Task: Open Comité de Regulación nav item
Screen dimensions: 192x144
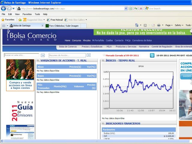Action: point(162,47)
